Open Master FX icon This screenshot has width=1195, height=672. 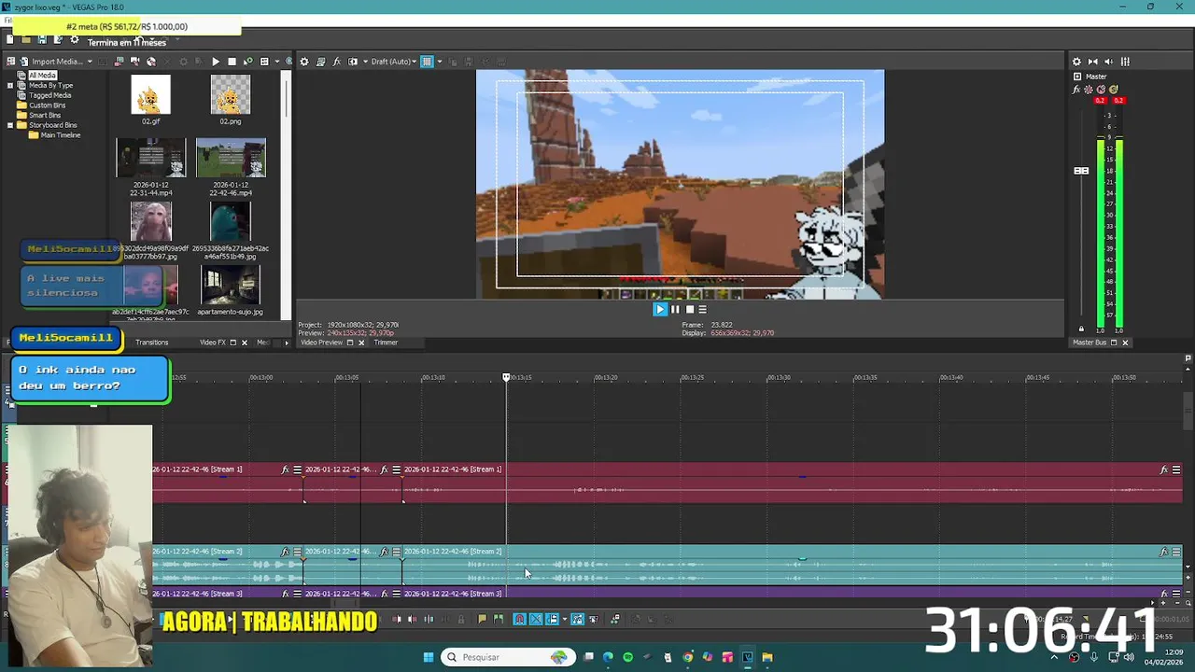pos(1076,90)
